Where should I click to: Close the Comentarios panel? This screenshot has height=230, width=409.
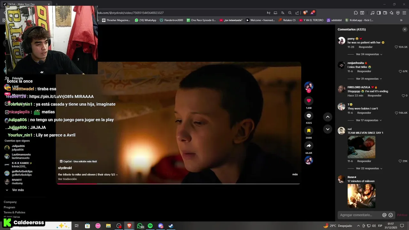click(x=405, y=29)
